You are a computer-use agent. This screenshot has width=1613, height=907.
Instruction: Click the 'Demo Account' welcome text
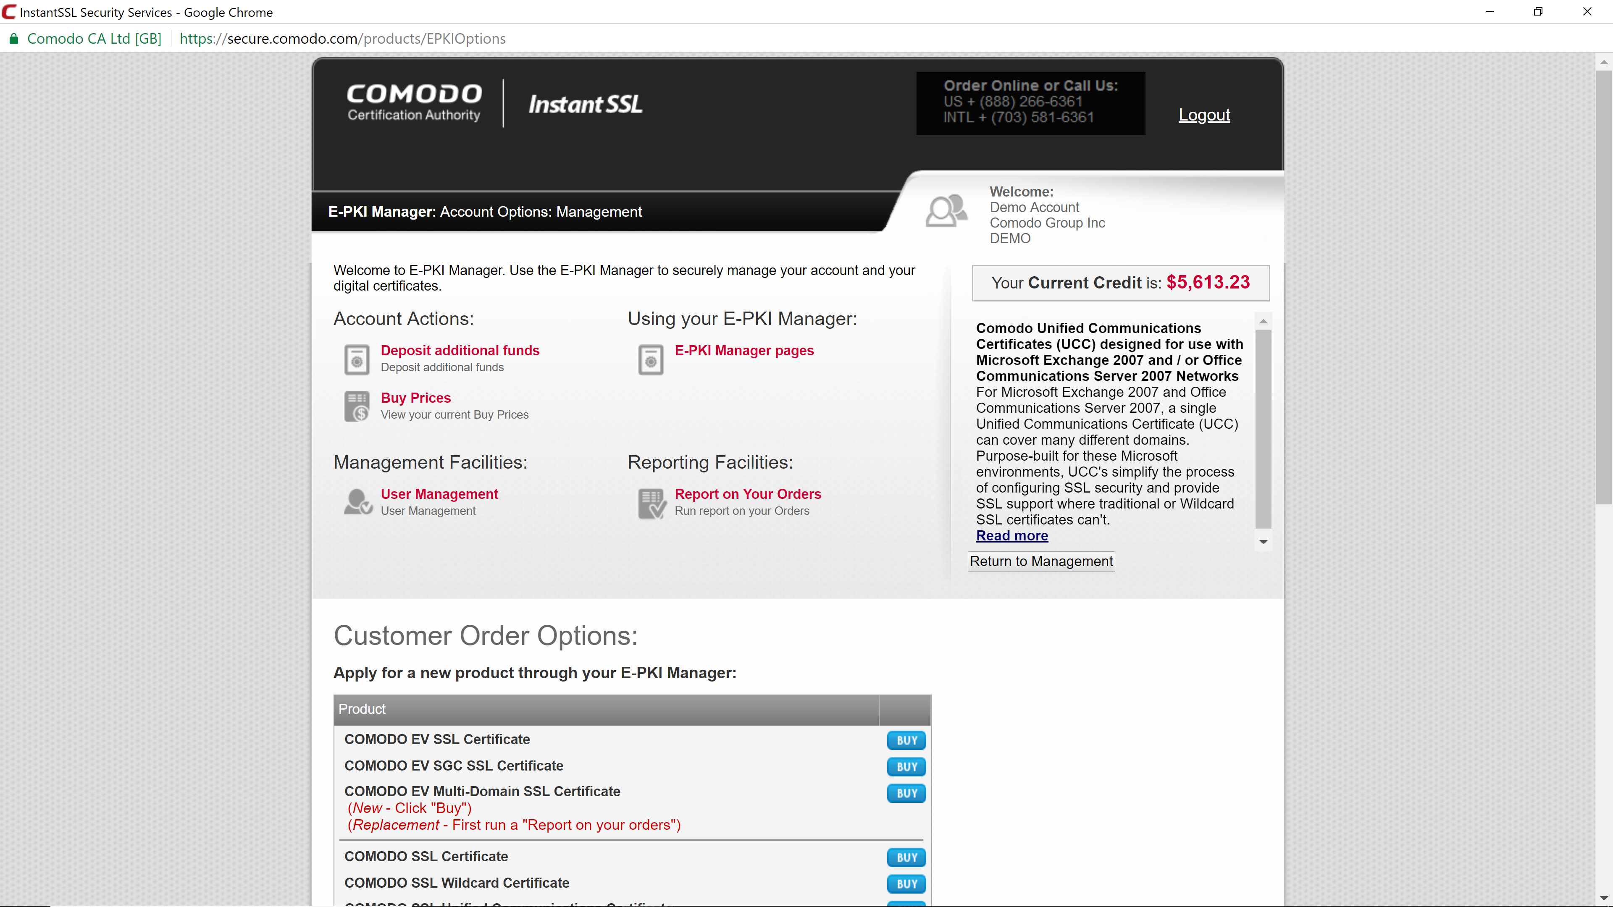point(1034,207)
